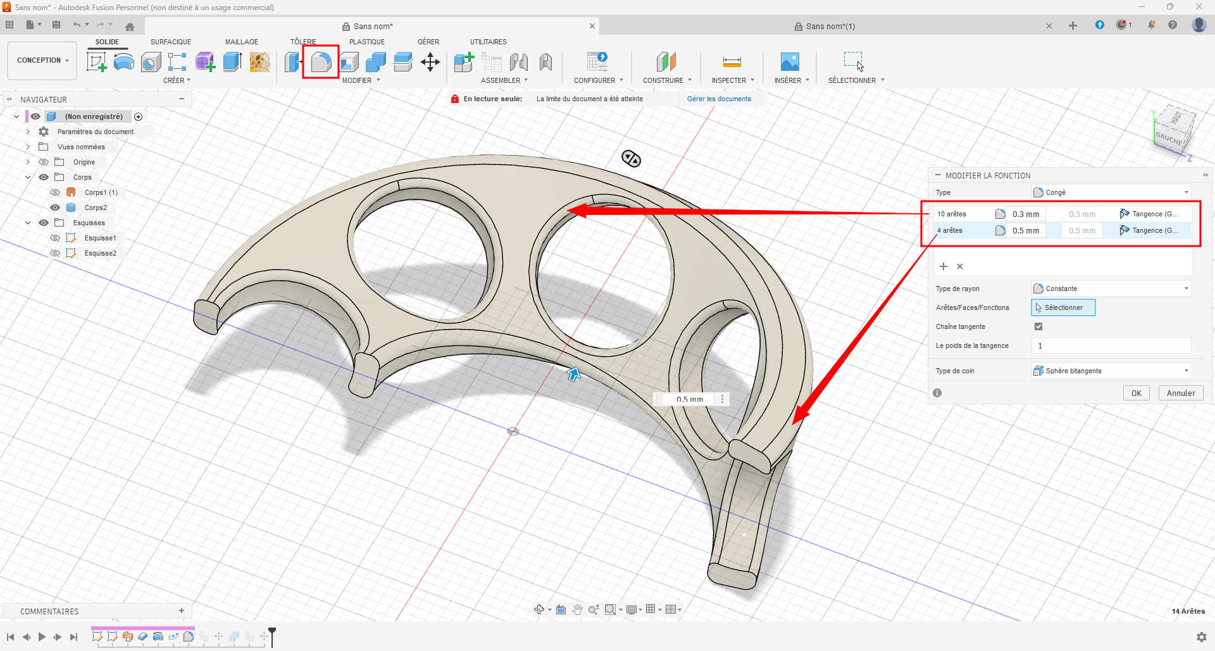This screenshot has height=651, width=1215.
Task: Toggle visibility of Origine folder
Action: [44, 162]
